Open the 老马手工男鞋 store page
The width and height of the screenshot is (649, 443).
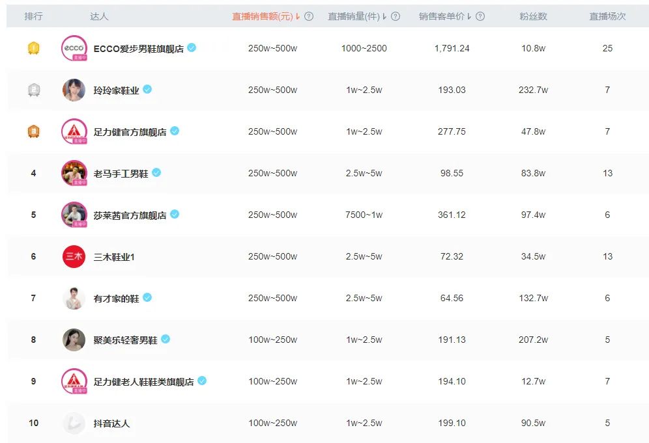click(x=121, y=173)
